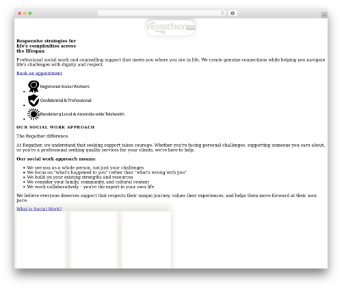Click 'We see you as a whole person' bullet
The width and height of the screenshot is (342, 289).
(85, 167)
